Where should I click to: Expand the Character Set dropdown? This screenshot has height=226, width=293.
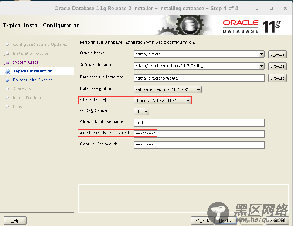point(163,101)
